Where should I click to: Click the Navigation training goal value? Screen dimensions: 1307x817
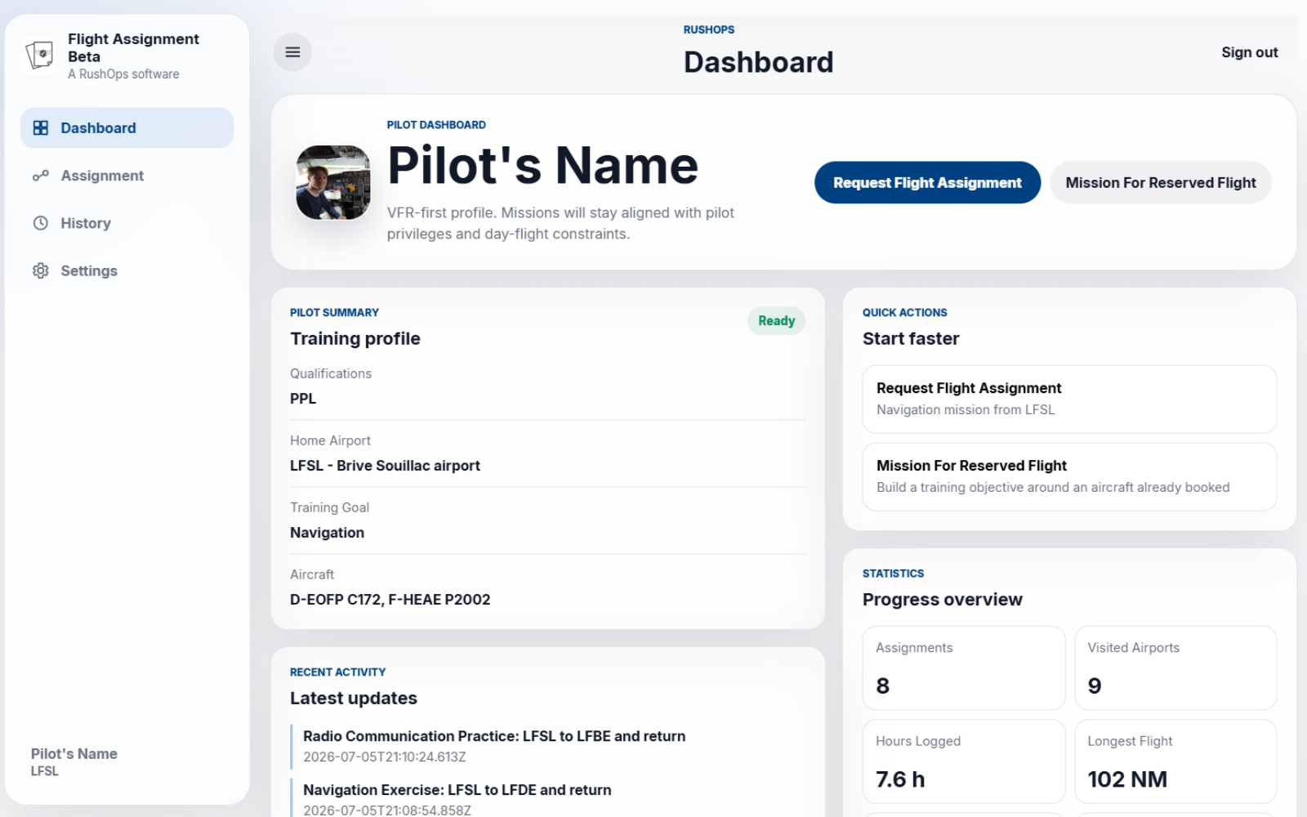pos(327,533)
